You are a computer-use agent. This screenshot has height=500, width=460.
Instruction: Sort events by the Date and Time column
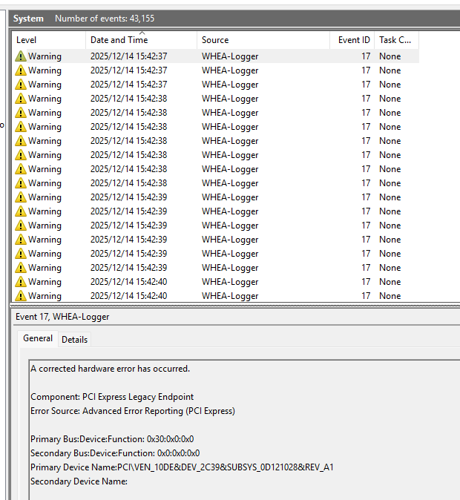point(119,40)
